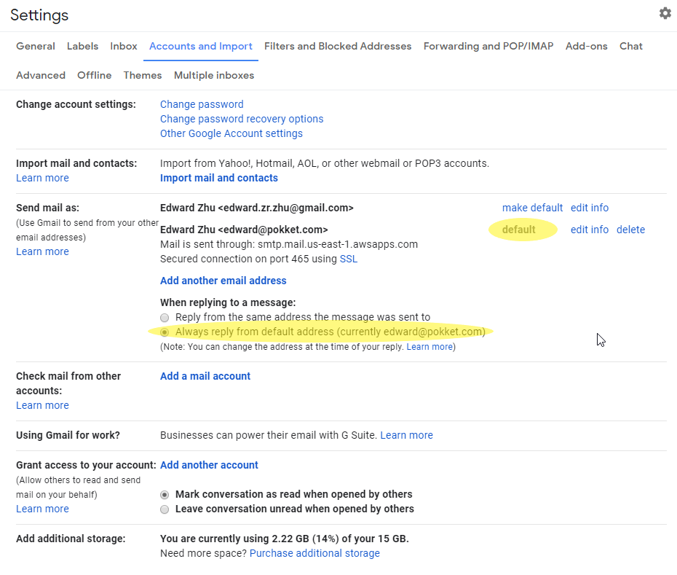Image resolution: width=677 pixels, height=575 pixels.
Task: Click Edward Zhu <edward@pokket.com> text
Action: click(x=244, y=230)
